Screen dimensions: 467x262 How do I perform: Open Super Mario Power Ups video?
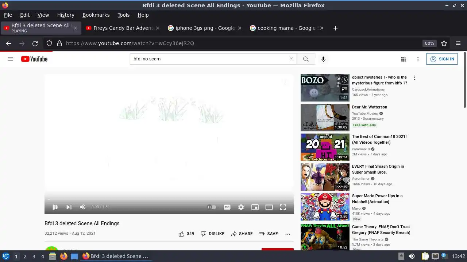377,199
